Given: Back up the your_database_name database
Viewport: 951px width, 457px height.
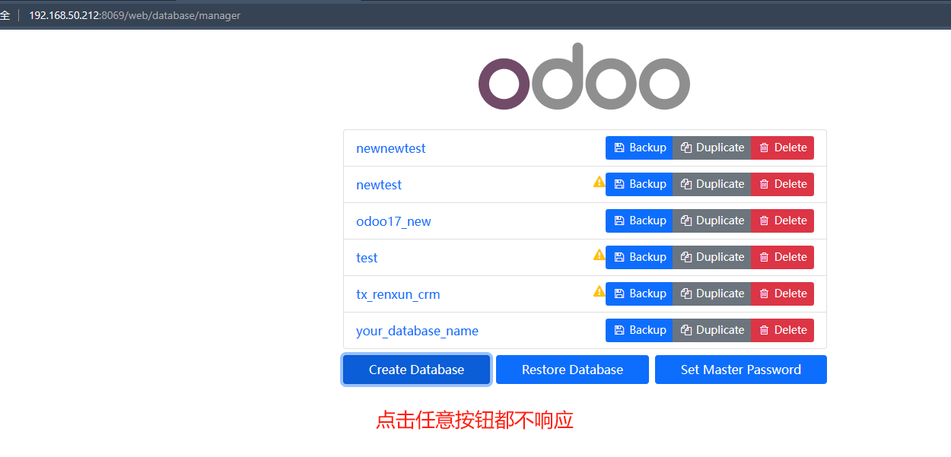Looking at the screenshot, I should tap(639, 330).
